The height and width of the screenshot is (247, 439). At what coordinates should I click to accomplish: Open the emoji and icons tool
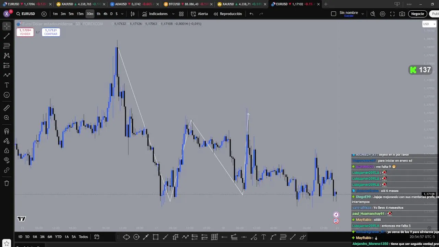point(7,95)
